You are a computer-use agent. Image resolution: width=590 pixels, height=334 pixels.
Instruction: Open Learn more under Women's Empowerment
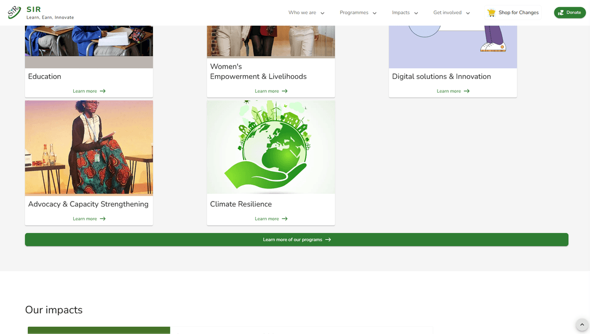coord(267,91)
